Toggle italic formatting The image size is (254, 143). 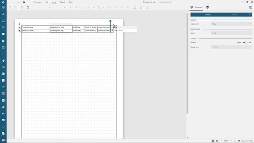point(76,8)
